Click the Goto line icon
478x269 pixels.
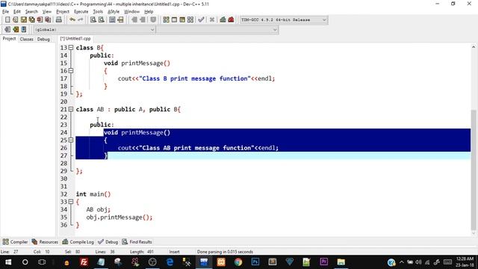click(x=120, y=20)
